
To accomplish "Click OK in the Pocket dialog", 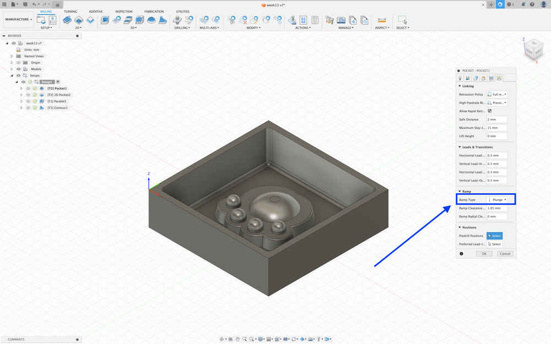I will 484,254.
